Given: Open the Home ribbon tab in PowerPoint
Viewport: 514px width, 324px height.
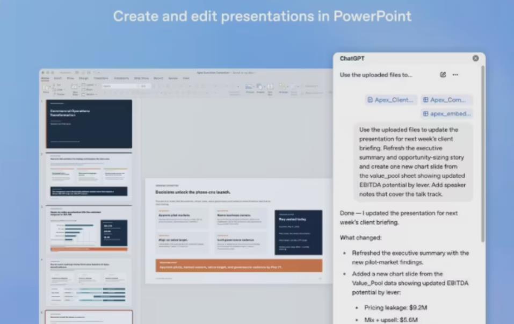Looking at the screenshot, I should [45, 78].
